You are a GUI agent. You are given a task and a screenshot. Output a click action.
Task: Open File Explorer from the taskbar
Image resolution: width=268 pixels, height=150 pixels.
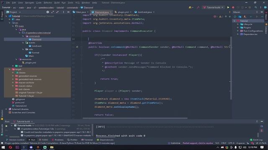point(52,147)
